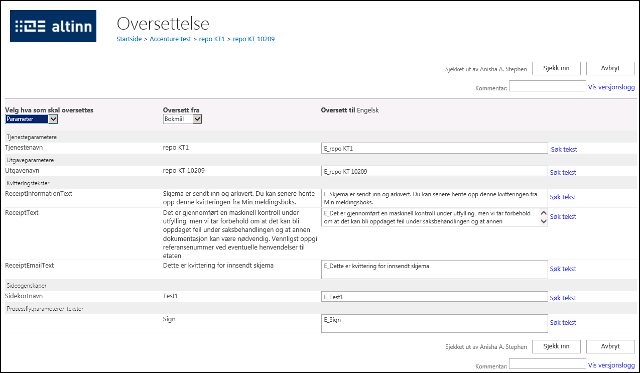This screenshot has height=373, width=640.
Task: Open the repo KT1 breadcrumb link
Action: 212,39
